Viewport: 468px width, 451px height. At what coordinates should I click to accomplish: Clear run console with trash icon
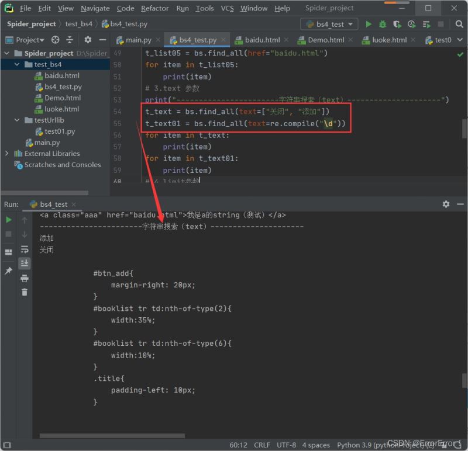point(25,292)
